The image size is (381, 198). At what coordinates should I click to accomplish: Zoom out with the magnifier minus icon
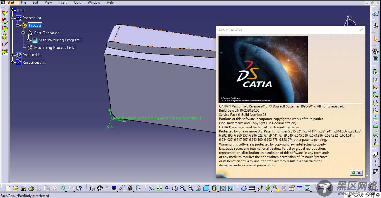click(x=190, y=188)
